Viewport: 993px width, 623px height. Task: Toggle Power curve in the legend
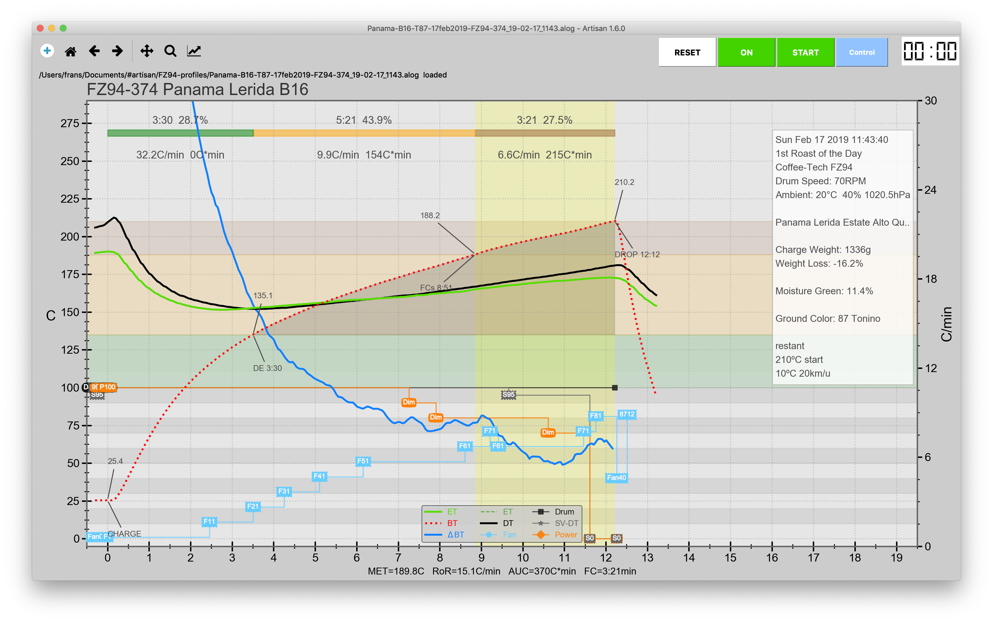[565, 535]
